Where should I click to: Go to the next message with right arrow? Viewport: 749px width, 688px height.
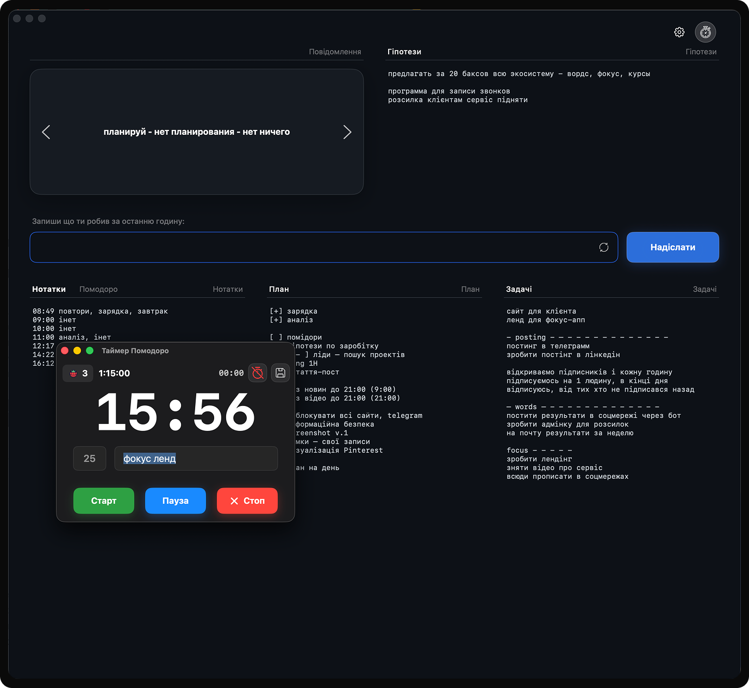click(x=347, y=132)
